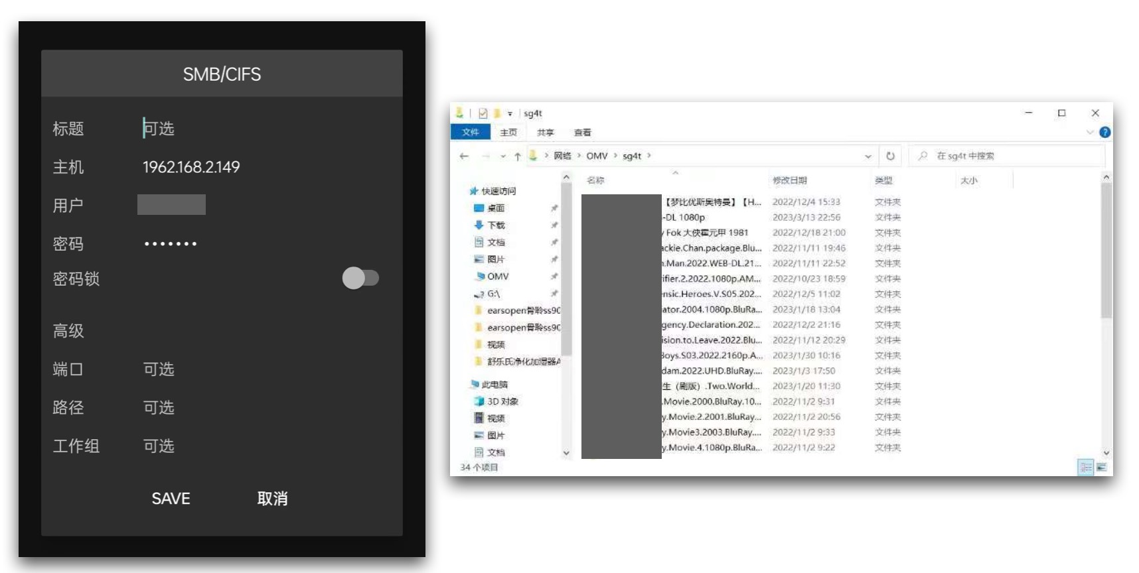Select 网络 in the address breadcrumb

pyautogui.click(x=562, y=156)
